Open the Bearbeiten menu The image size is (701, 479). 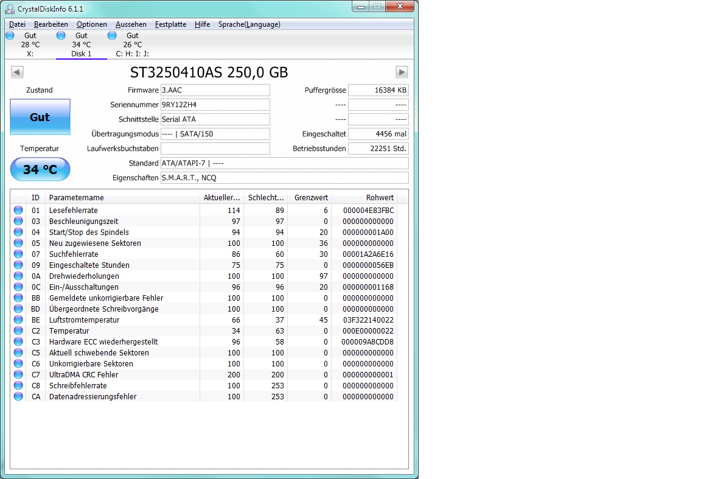(x=51, y=24)
